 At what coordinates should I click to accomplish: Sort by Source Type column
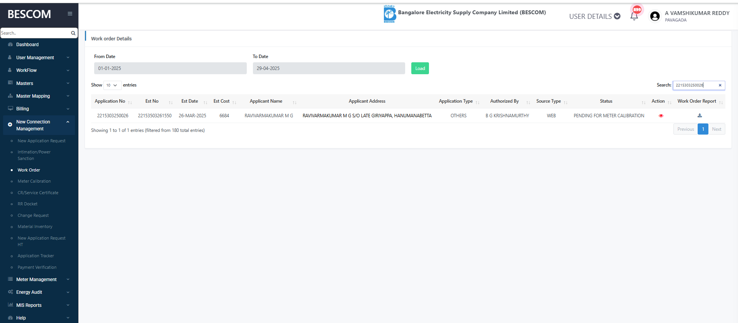(552, 102)
